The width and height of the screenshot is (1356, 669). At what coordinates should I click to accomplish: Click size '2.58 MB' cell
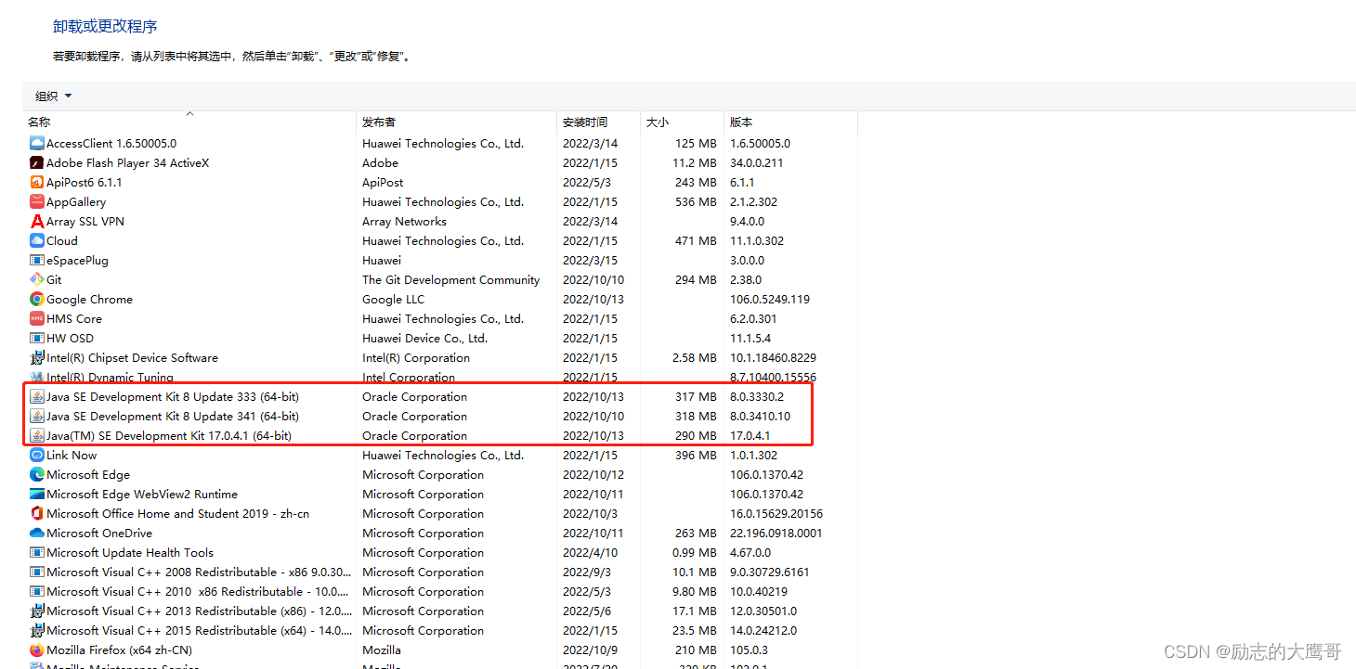point(694,357)
